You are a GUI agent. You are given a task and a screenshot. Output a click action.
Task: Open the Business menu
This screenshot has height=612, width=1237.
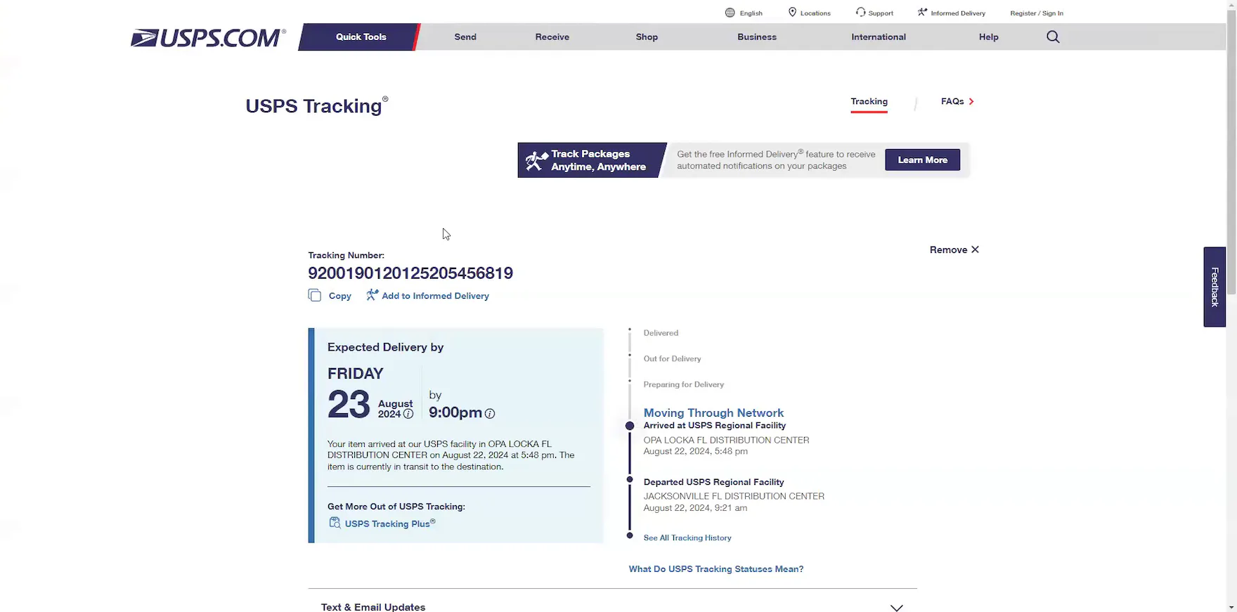pyautogui.click(x=757, y=37)
